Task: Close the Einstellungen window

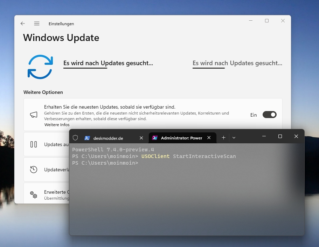Action: (x=283, y=21)
